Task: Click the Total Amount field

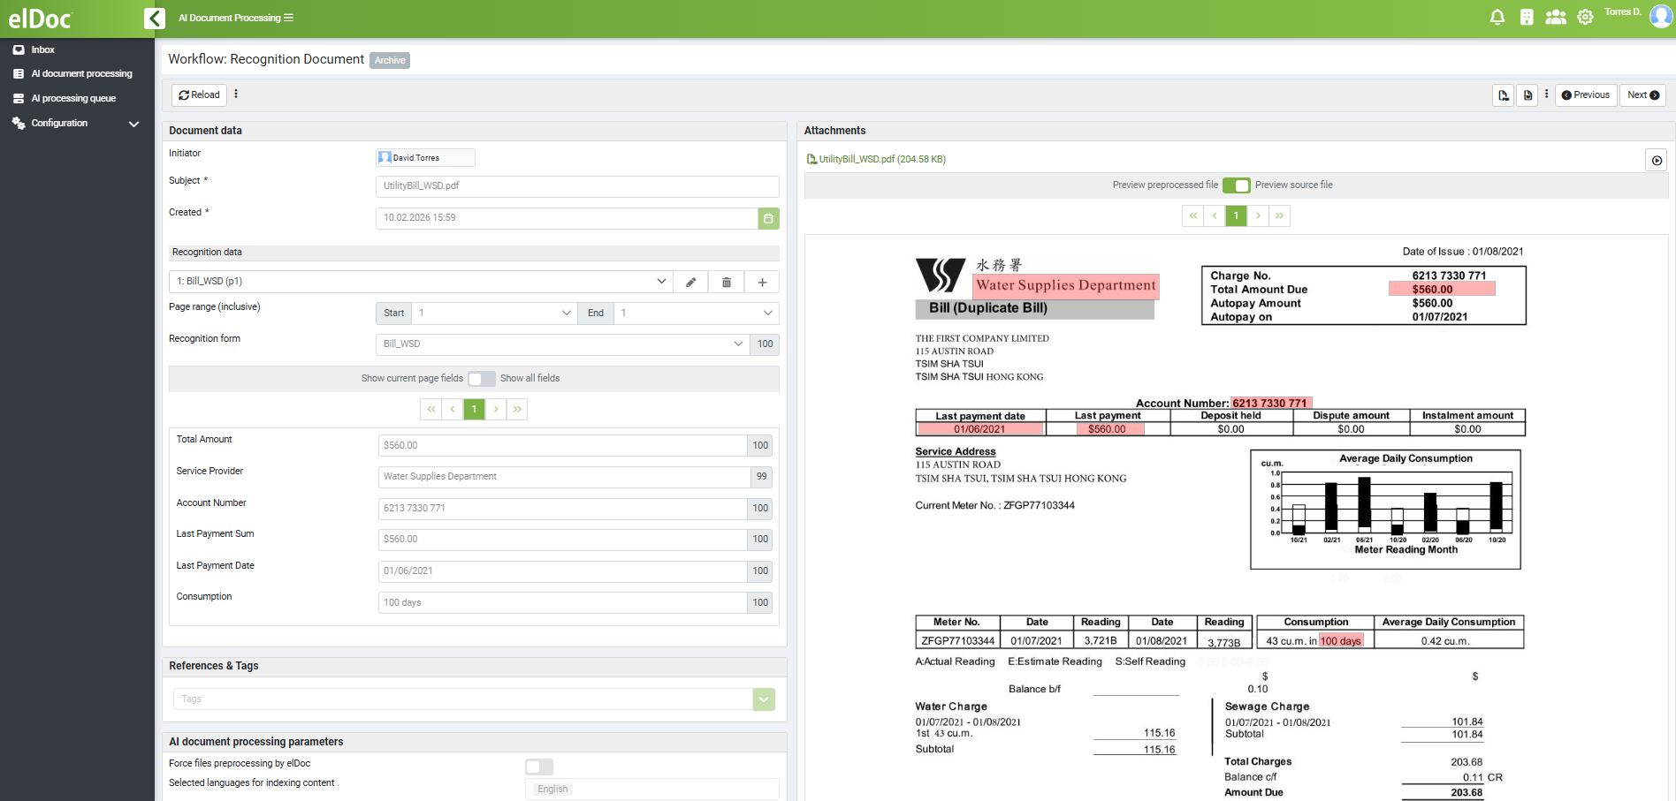Action: click(x=563, y=446)
